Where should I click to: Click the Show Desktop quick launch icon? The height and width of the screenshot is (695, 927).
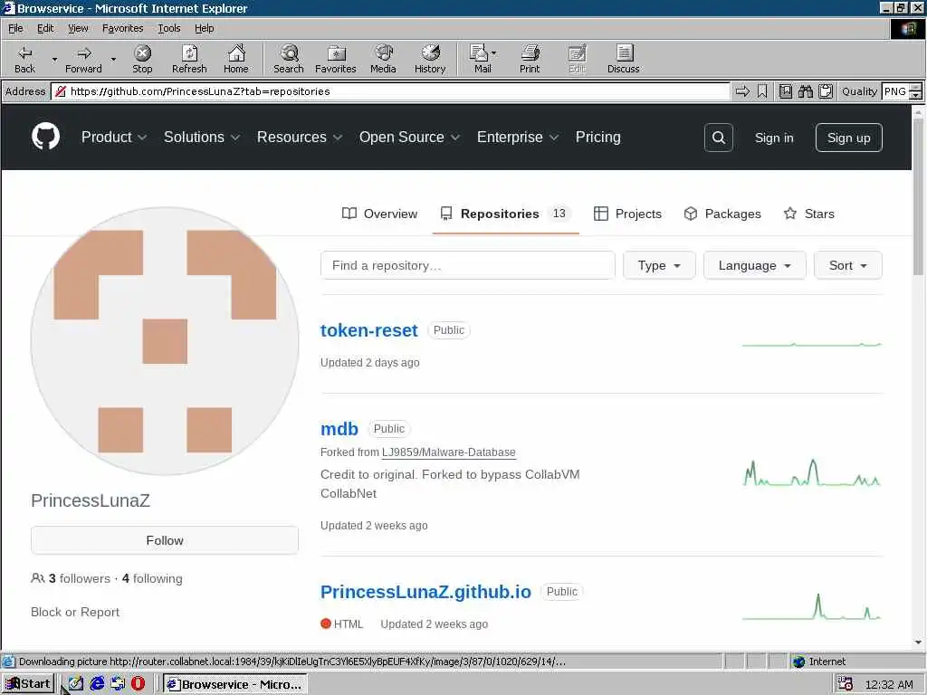point(76,684)
